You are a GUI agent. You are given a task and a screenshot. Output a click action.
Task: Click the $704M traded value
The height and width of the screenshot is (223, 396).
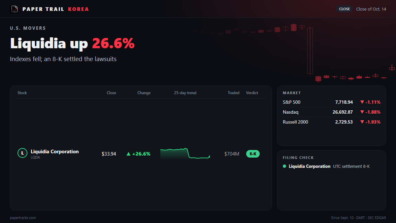tap(232, 154)
